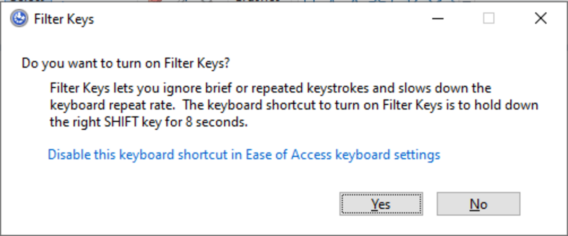Close the Filter Keys dialog
568x236 pixels.
[540, 19]
